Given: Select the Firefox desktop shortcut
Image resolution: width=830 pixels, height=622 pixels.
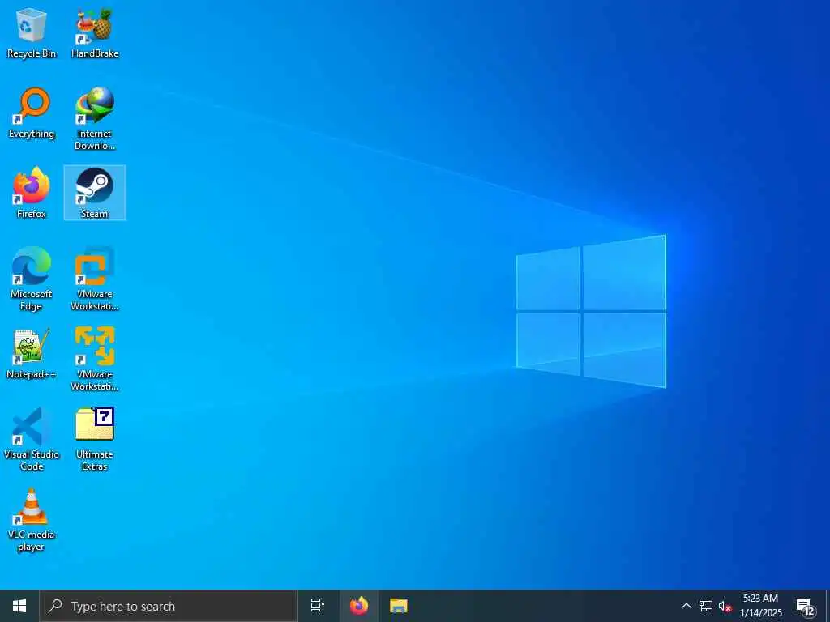Looking at the screenshot, I should click(32, 193).
